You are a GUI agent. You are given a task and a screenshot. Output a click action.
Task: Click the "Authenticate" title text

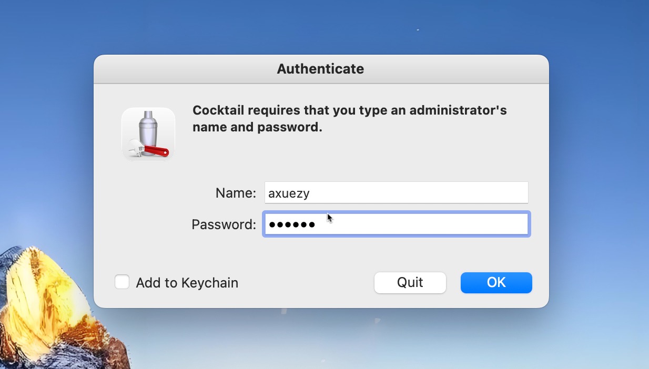coord(320,69)
